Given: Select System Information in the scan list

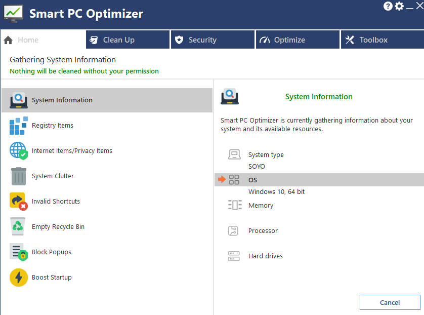Looking at the screenshot, I should (107, 100).
